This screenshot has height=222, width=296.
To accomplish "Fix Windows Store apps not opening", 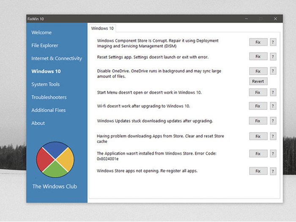I will [258, 171].
